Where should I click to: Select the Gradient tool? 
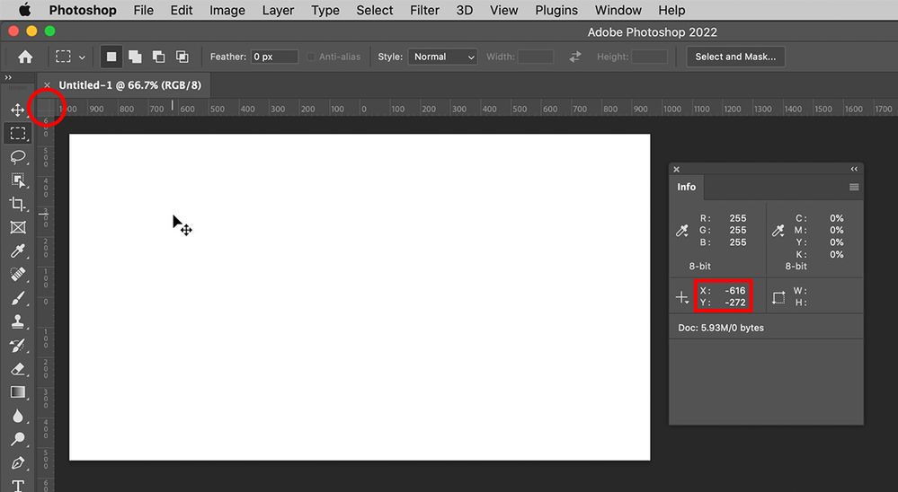click(x=18, y=391)
